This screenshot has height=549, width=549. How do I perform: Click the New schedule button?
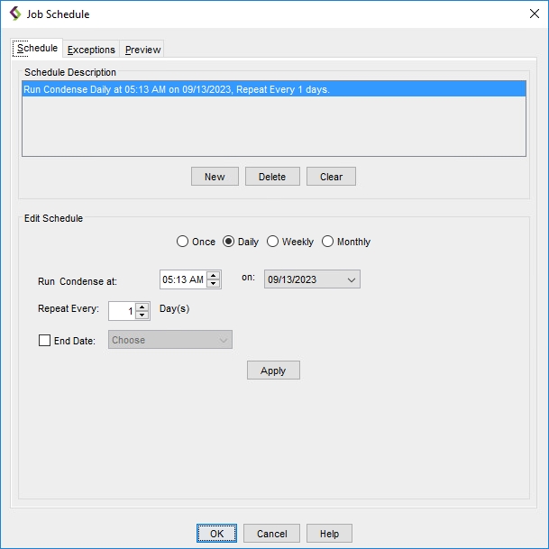coord(215,177)
